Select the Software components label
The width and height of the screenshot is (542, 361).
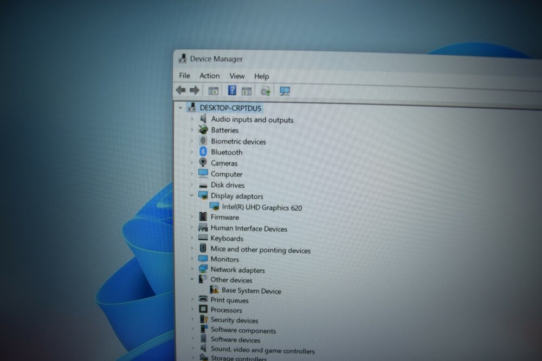pos(243,331)
